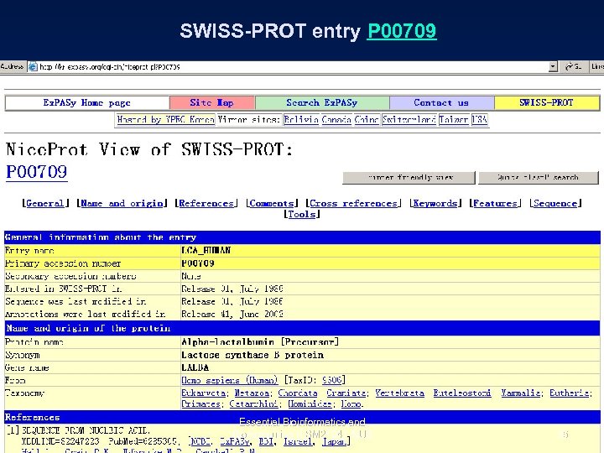Open Search ExPASy navigation item
The height and width of the screenshot is (453, 604).
point(322,103)
